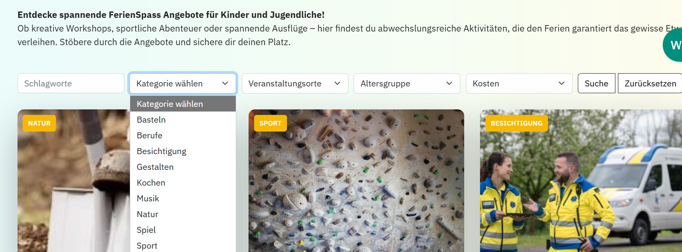Expand the Veranstaltungsorte dropdown

pyautogui.click(x=295, y=83)
